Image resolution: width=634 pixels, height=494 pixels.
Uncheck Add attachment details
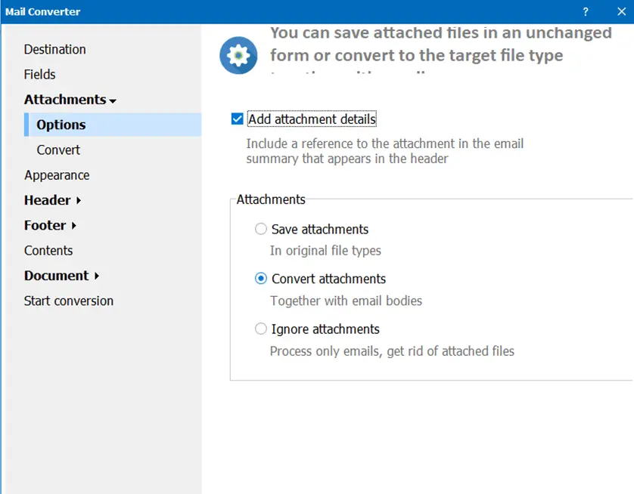[237, 119]
